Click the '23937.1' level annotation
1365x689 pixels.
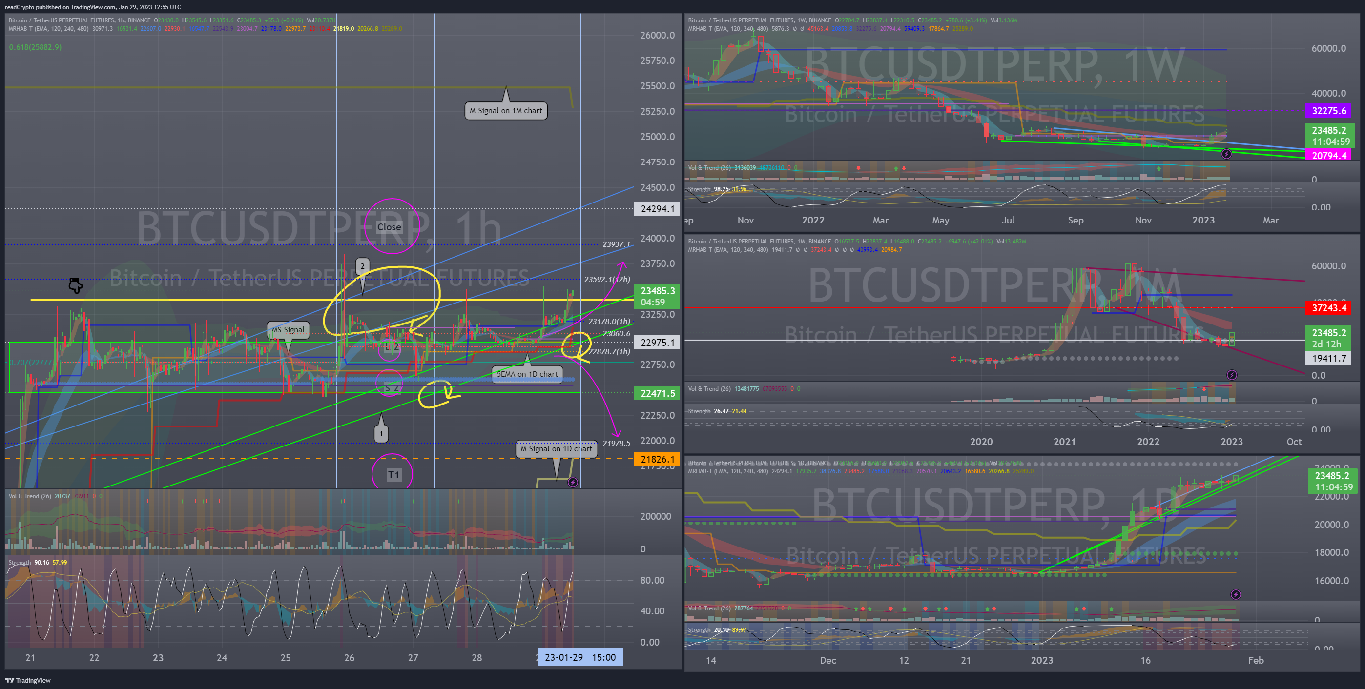[616, 244]
